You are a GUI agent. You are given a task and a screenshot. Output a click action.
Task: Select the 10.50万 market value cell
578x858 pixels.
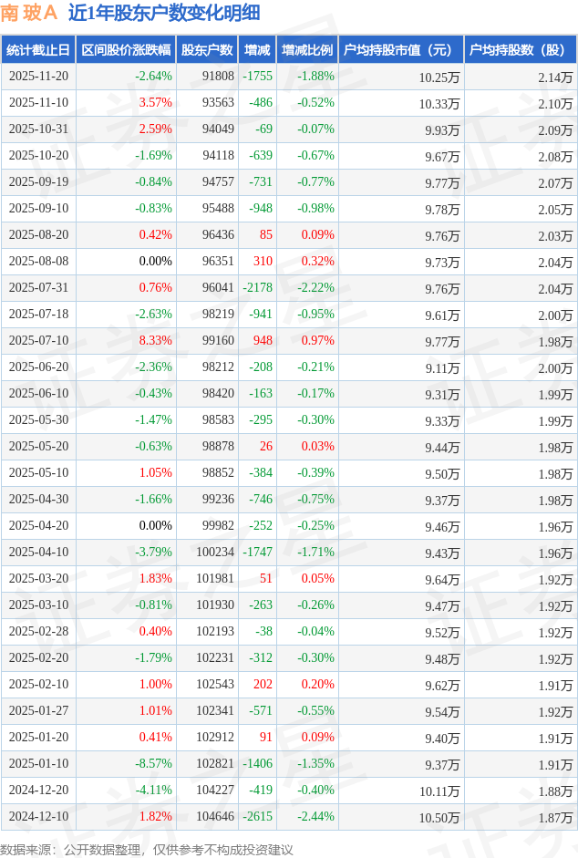[x=441, y=817]
